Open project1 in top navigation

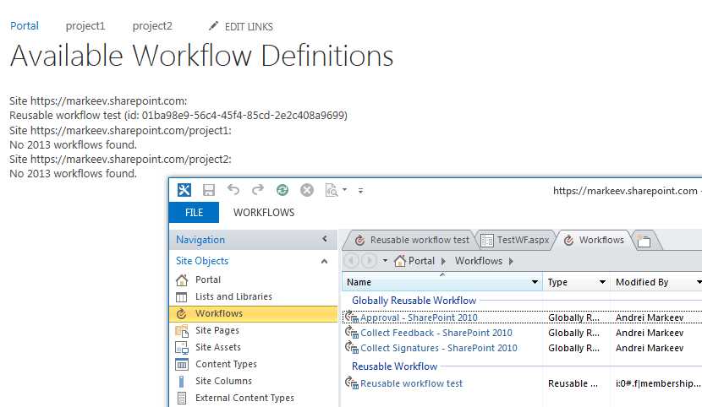click(85, 26)
